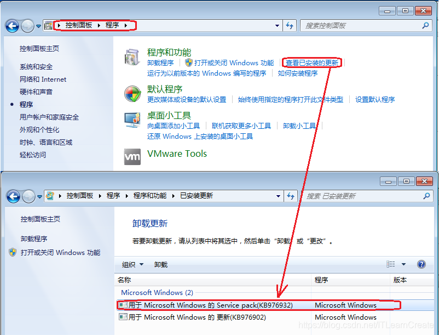Open view options dropdown arrow
Viewport: 439px width, 335px height.
[x=403, y=264]
